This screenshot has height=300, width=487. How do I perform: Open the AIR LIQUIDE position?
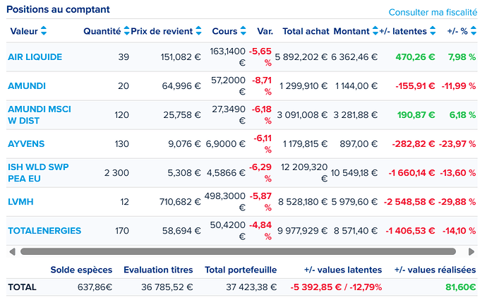35,57
